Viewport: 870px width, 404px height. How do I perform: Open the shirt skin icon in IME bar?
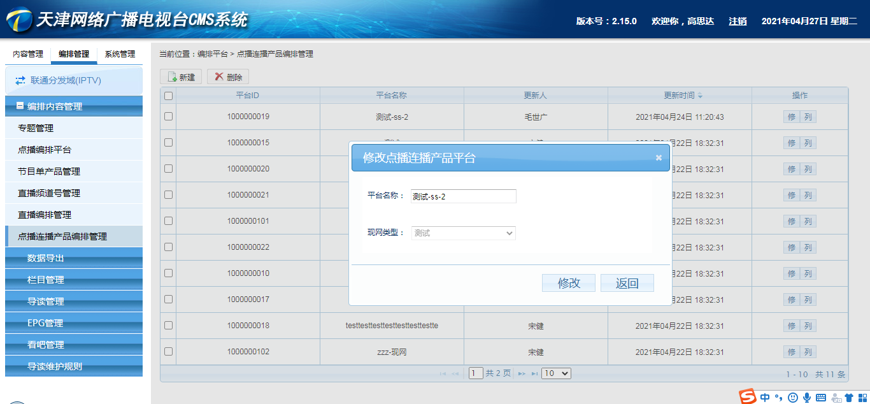tap(848, 398)
